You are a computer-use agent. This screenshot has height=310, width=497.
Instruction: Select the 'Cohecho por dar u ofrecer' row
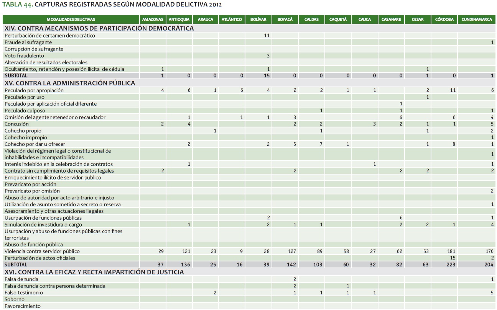coord(35,144)
